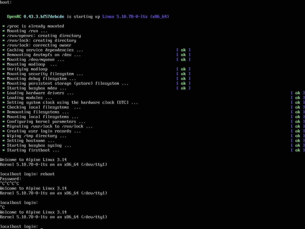Viewport: 305px width, 229px height.
Task: Click "Verifying modloop" line
Action: coord(27,69)
